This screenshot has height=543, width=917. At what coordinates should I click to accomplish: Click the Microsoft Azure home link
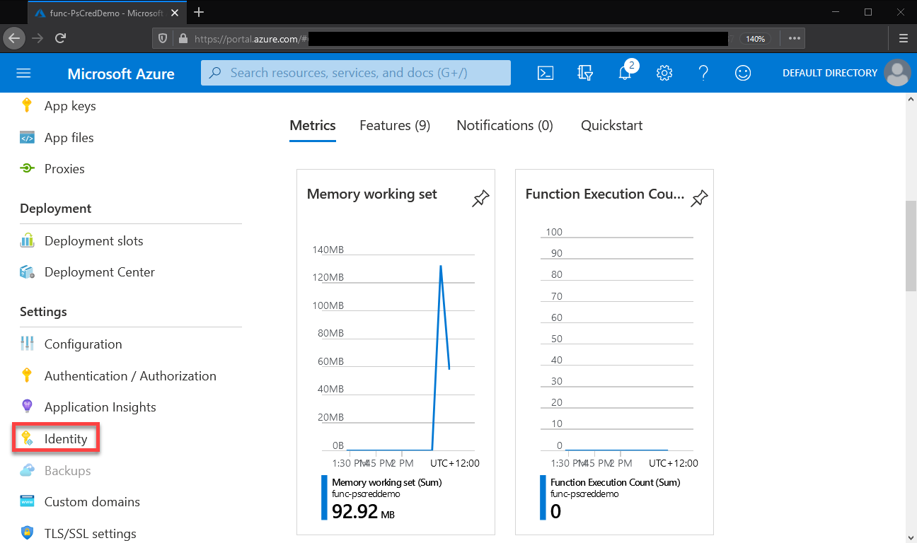tap(121, 74)
